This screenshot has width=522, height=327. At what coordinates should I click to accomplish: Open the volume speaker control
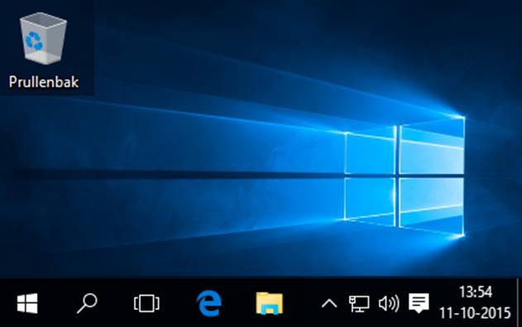(x=389, y=303)
